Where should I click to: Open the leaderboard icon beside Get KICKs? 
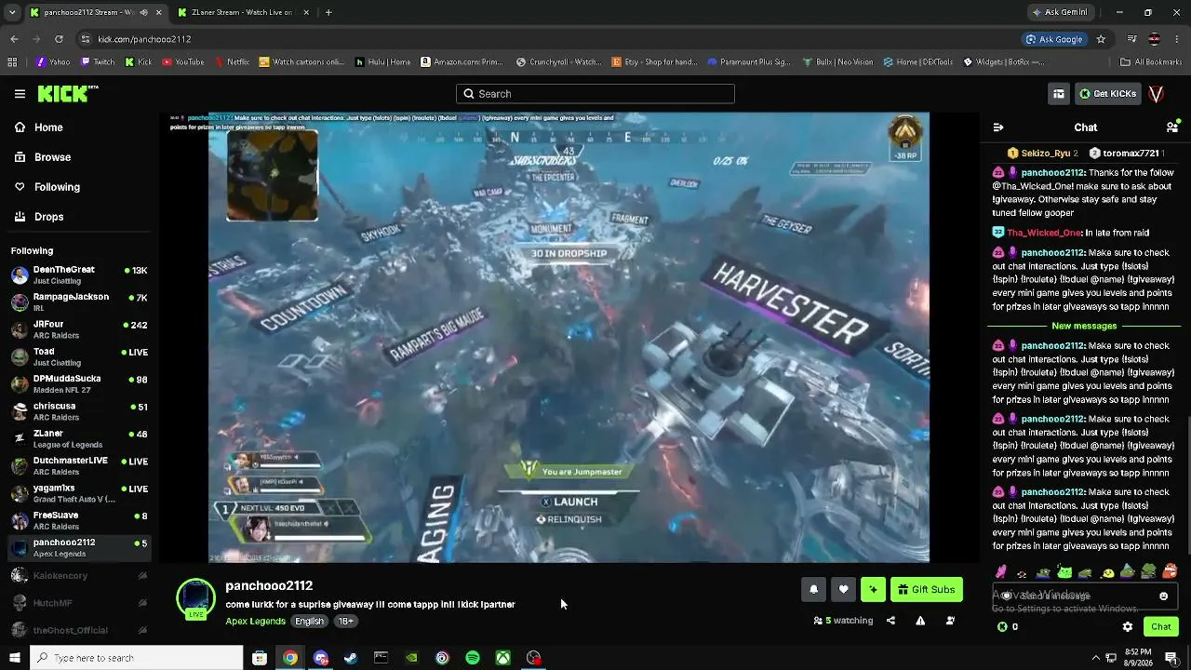(x=1059, y=94)
